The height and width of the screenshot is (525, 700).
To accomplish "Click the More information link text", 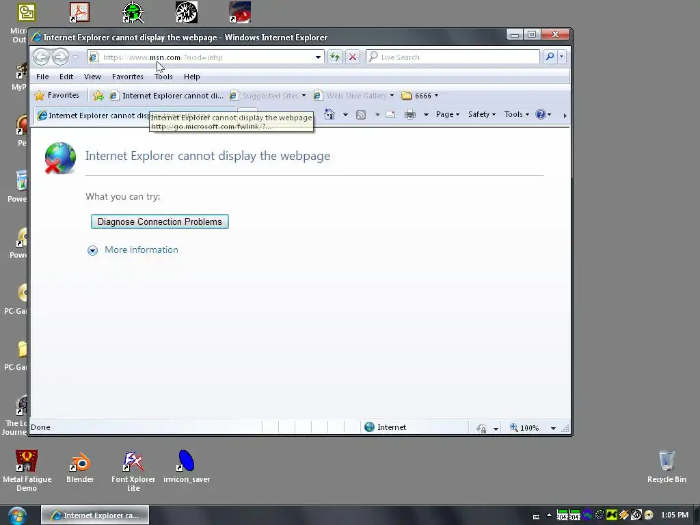I will tap(141, 250).
